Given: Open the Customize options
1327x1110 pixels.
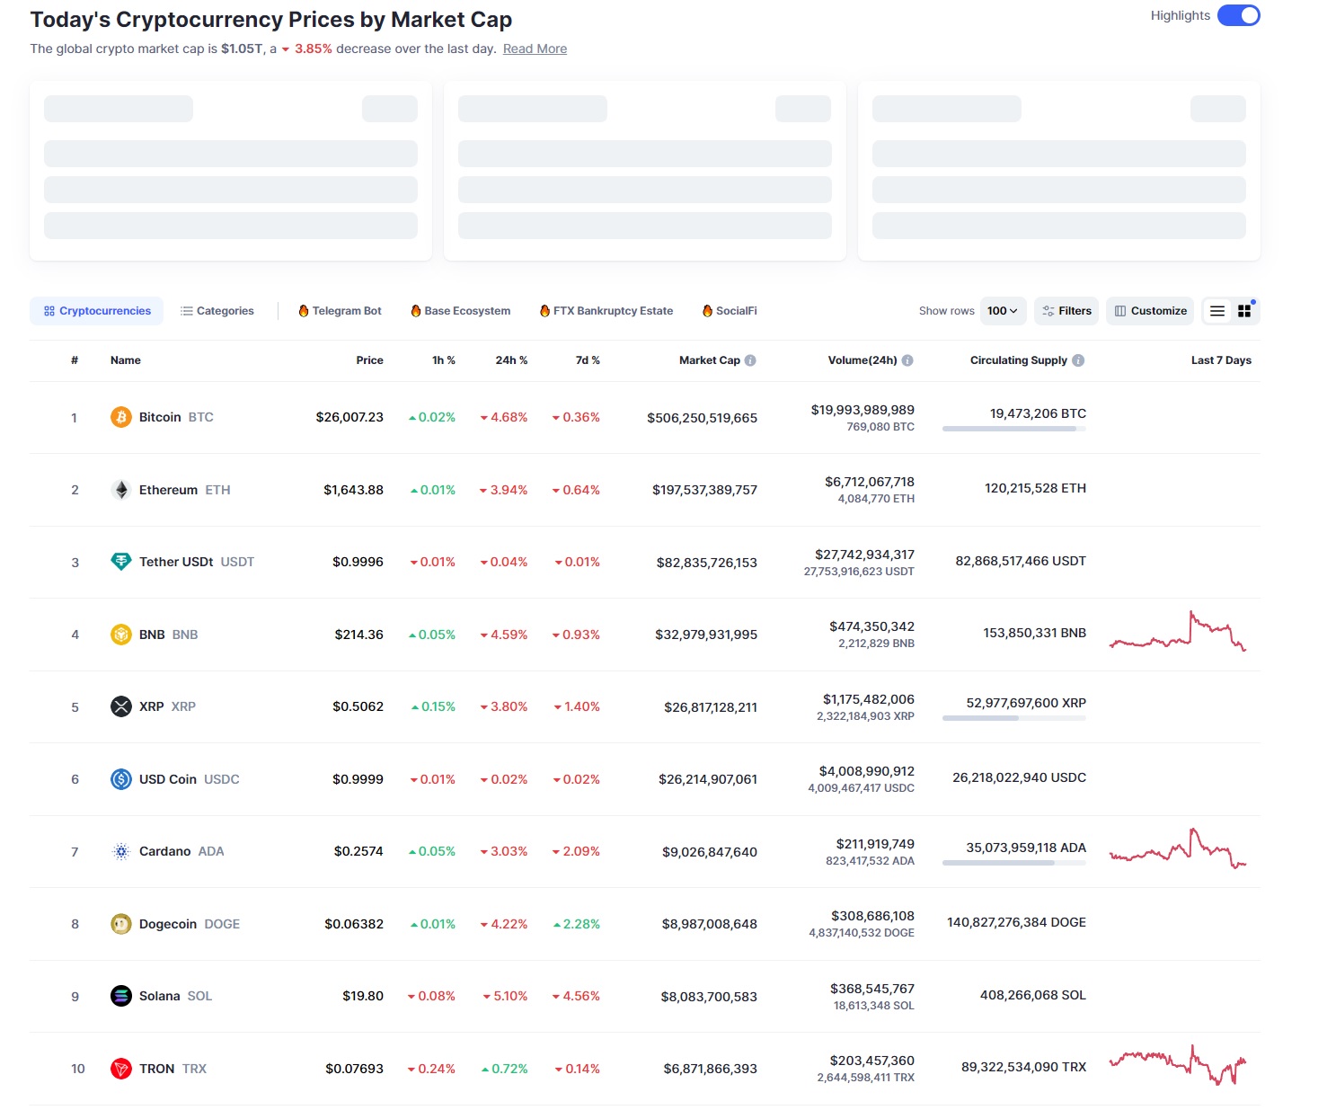Looking at the screenshot, I should pyautogui.click(x=1151, y=311).
